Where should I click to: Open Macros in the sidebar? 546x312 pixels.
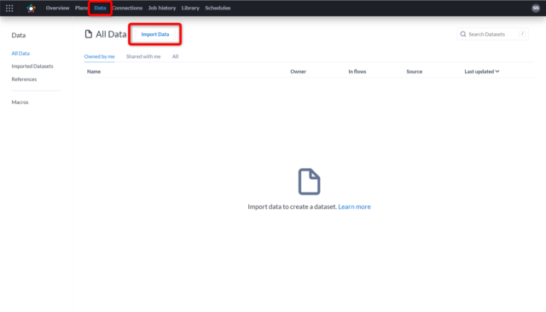[x=20, y=102]
